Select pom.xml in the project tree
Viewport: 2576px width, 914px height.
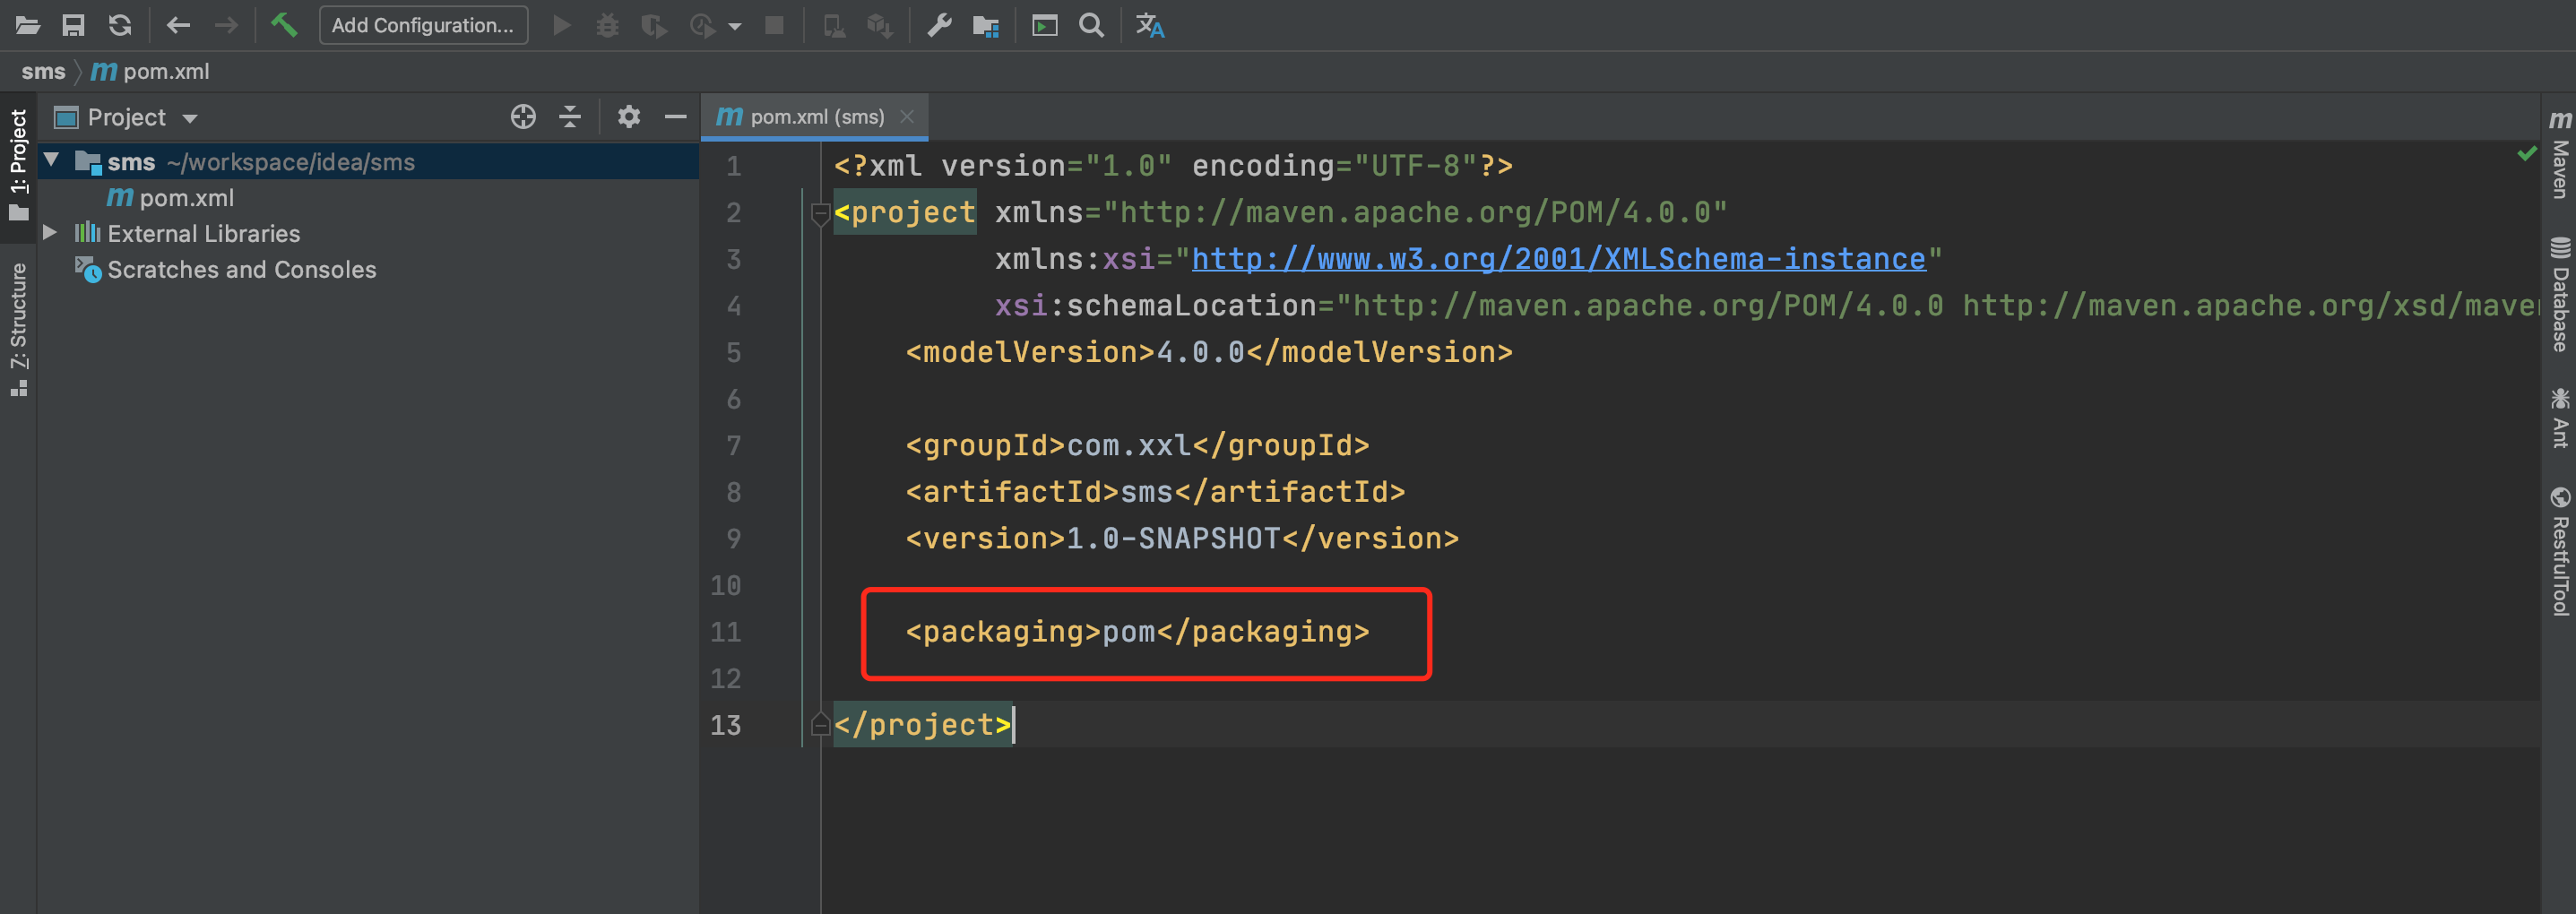(186, 198)
